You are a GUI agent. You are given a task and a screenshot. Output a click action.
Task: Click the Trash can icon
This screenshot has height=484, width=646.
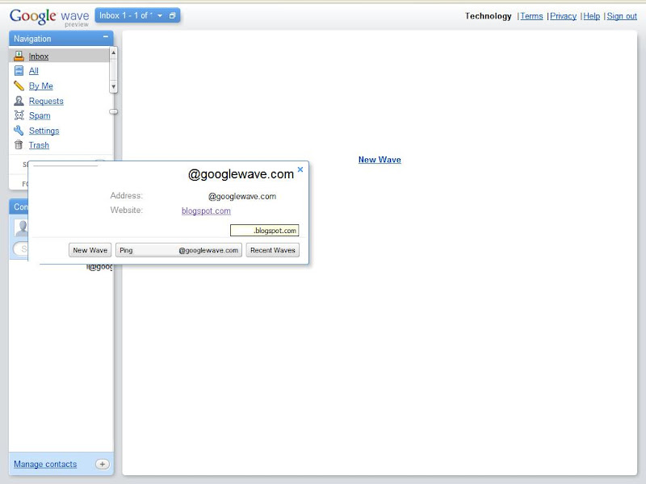[19, 145]
